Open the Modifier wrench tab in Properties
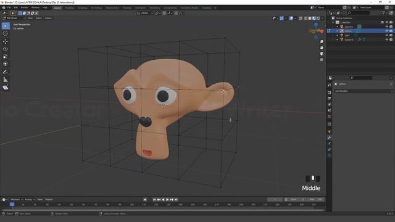Image resolution: width=395 pixels, height=222 pixels. click(x=329, y=138)
